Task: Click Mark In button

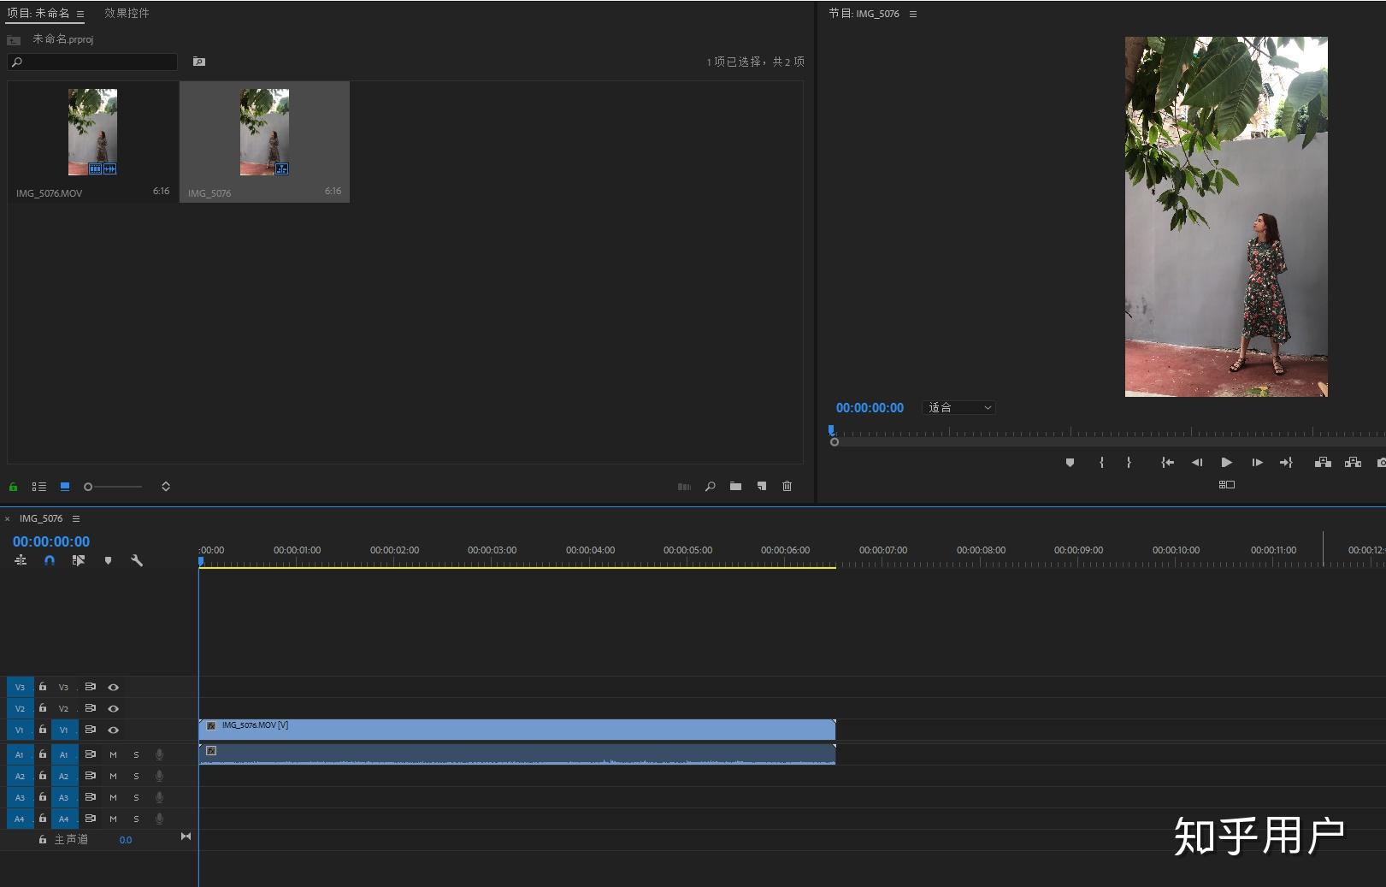Action: [x=1101, y=463]
